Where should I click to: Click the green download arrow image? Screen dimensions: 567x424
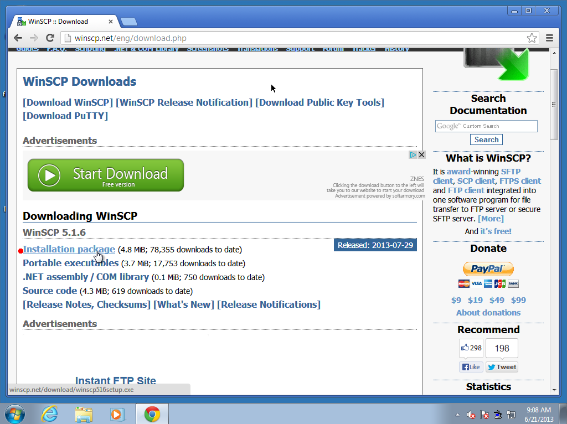coord(497,64)
